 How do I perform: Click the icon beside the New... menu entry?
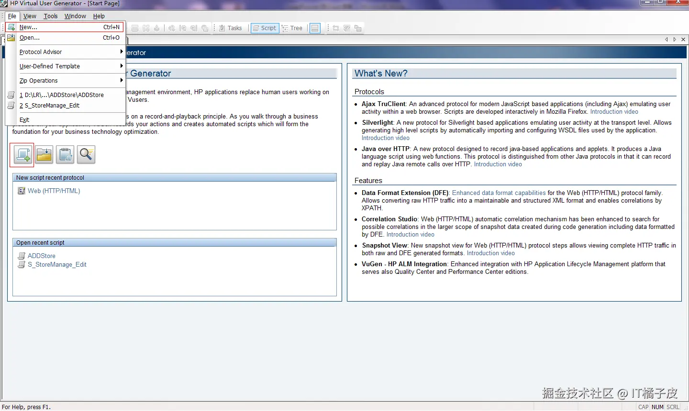tap(11, 27)
